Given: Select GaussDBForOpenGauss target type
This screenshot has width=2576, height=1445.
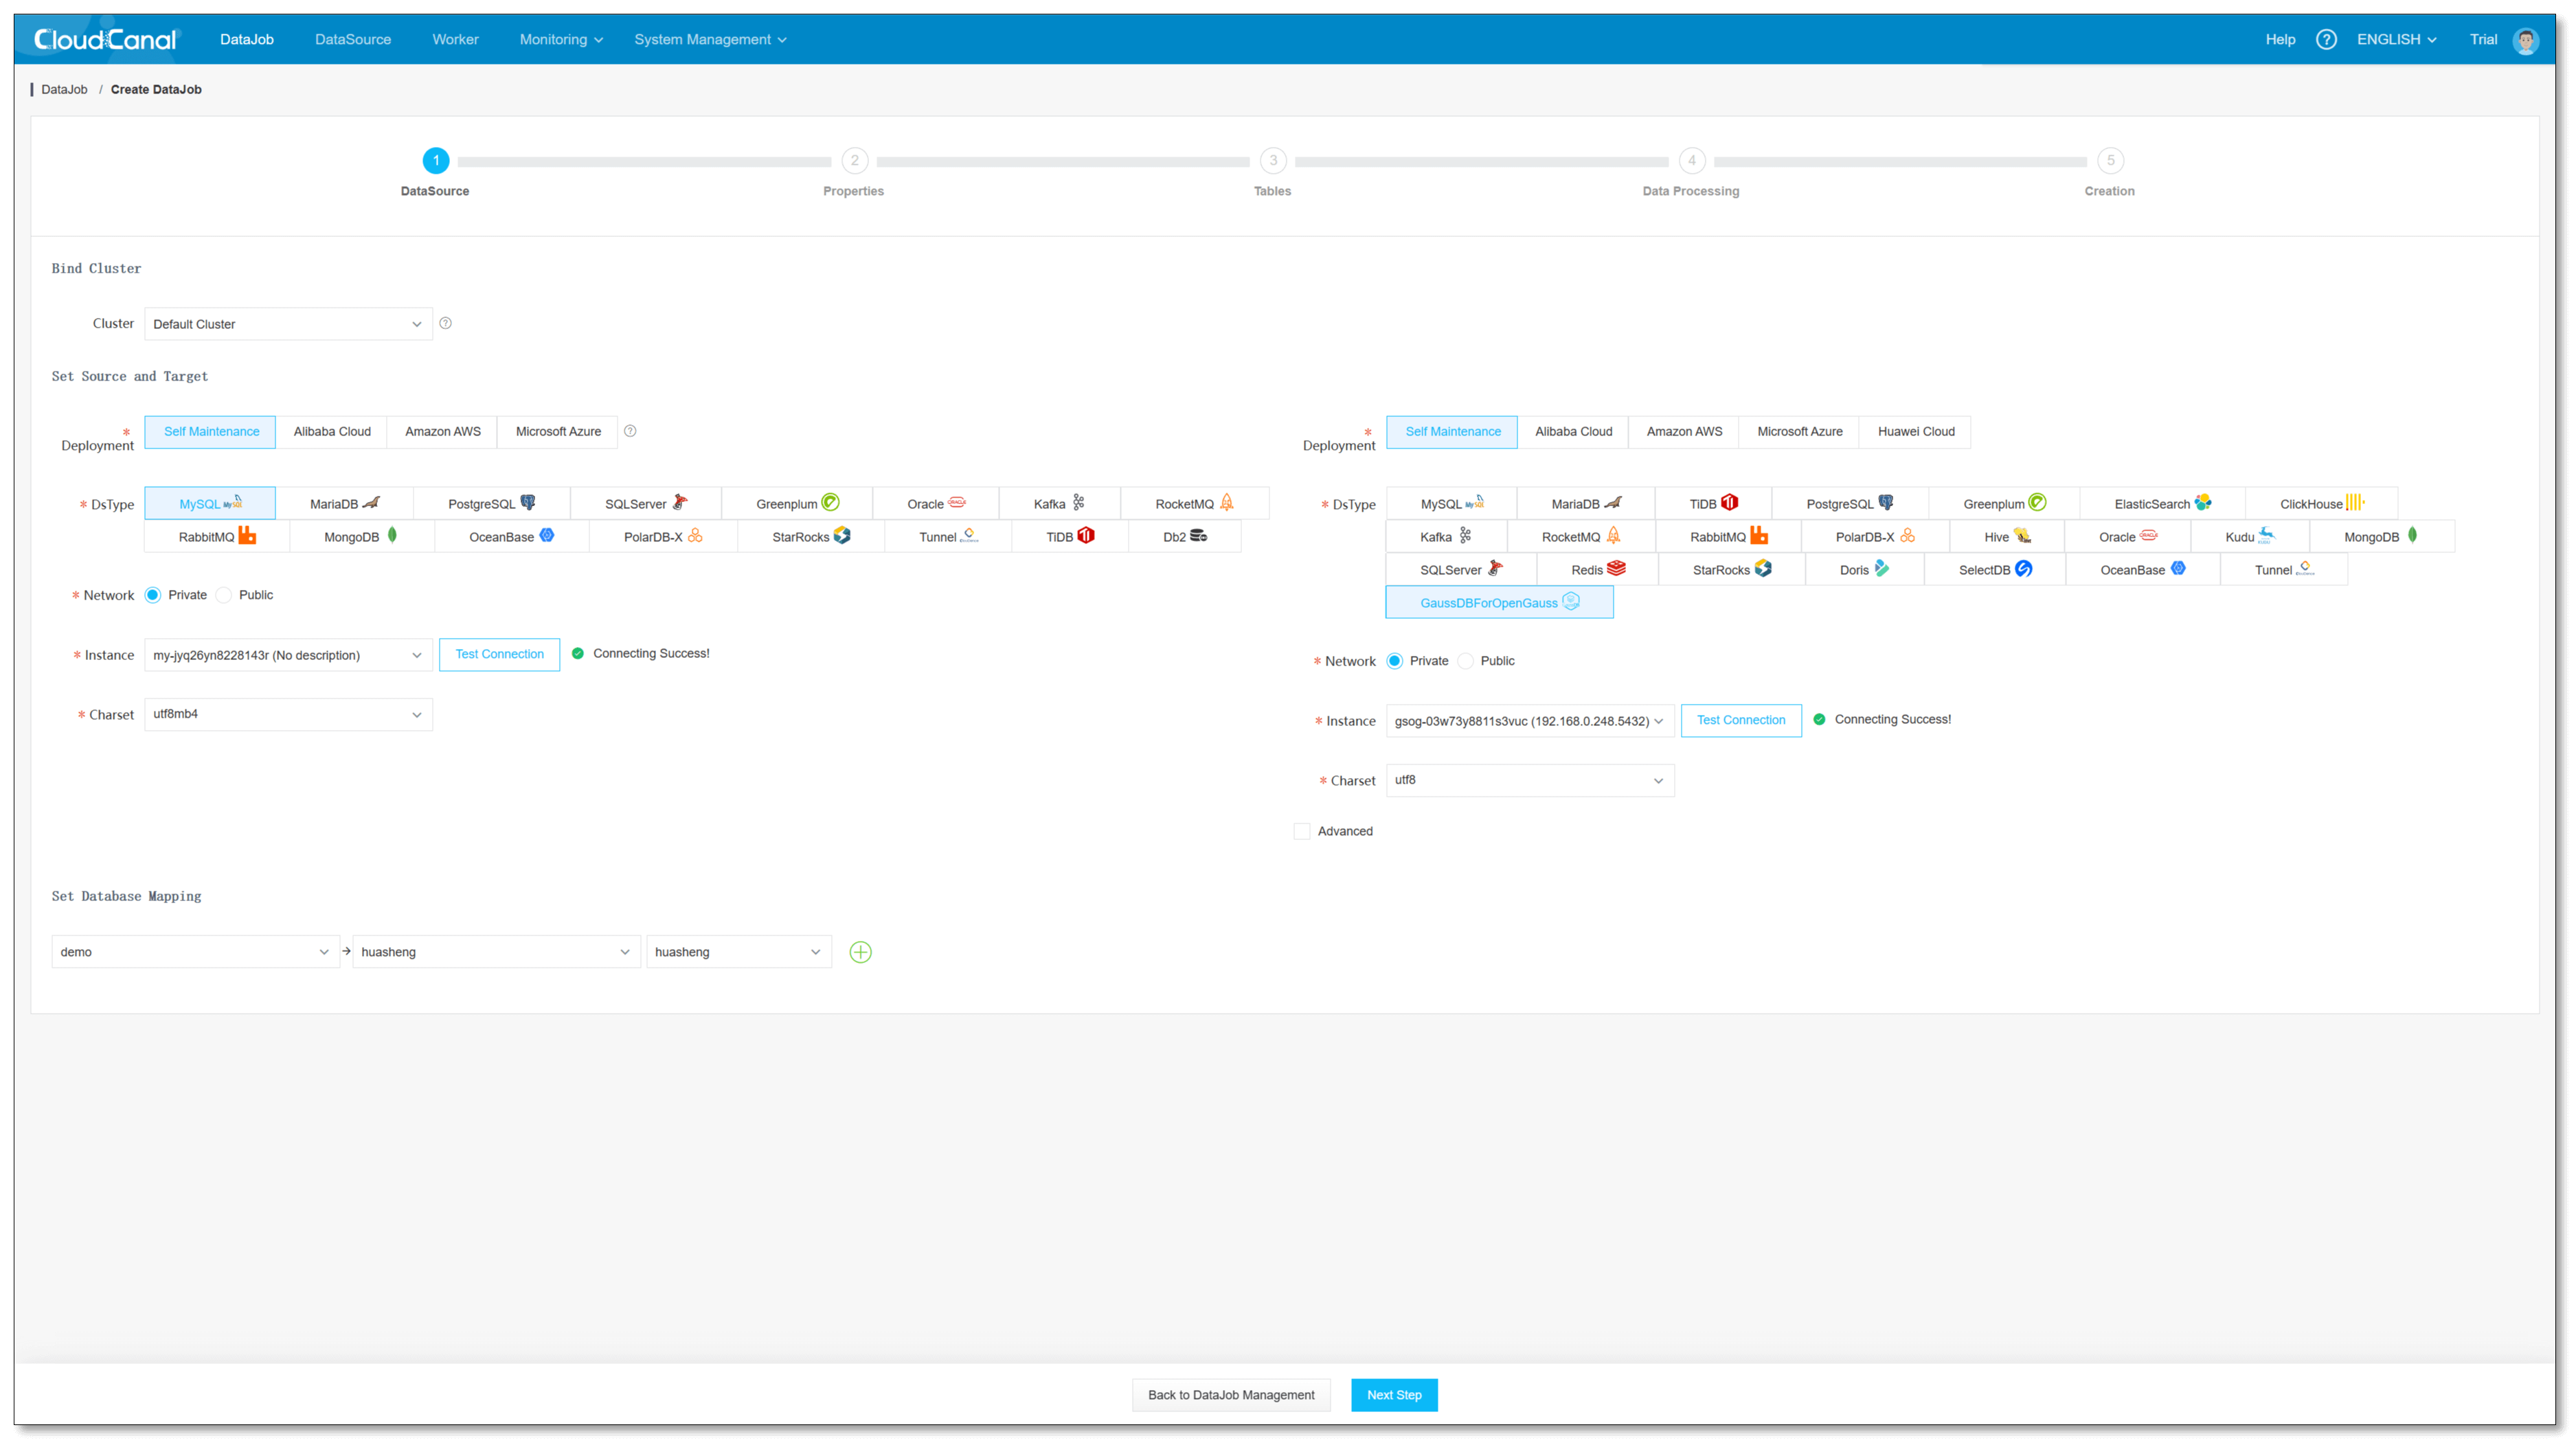Looking at the screenshot, I should [x=1499, y=603].
